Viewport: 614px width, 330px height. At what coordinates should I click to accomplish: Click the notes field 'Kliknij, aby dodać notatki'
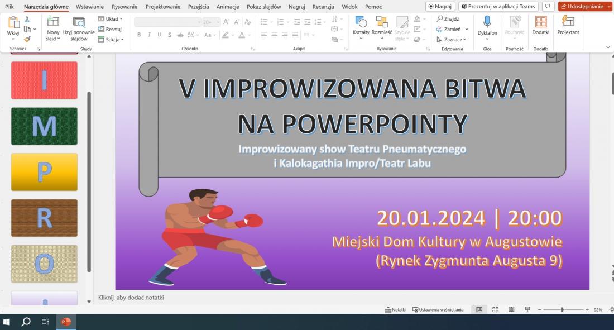(x=131, y=298)
